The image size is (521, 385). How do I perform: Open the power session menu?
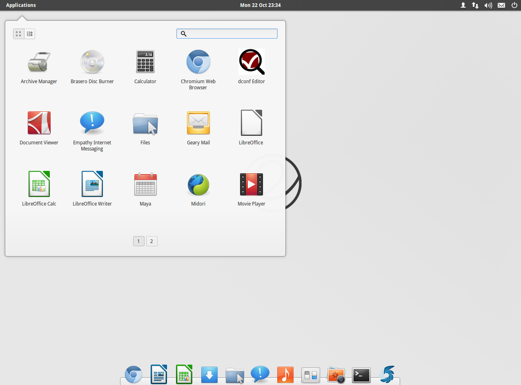(514, 5)
